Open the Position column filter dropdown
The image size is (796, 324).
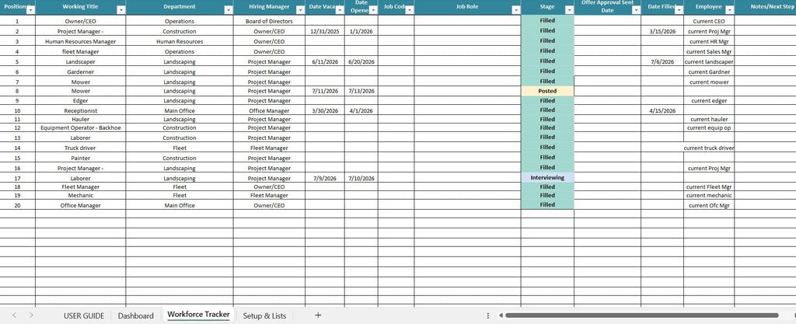pos(30,10)
